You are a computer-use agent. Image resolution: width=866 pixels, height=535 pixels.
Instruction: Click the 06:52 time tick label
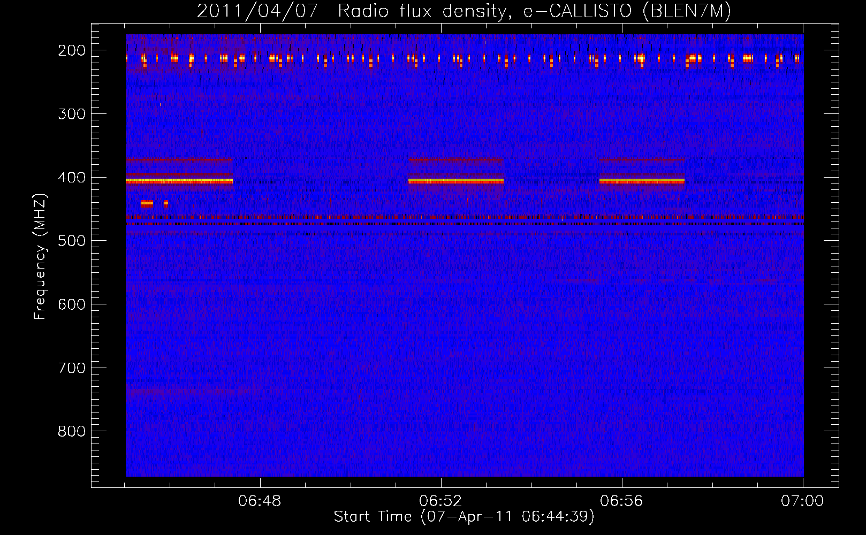pos(440,501)
